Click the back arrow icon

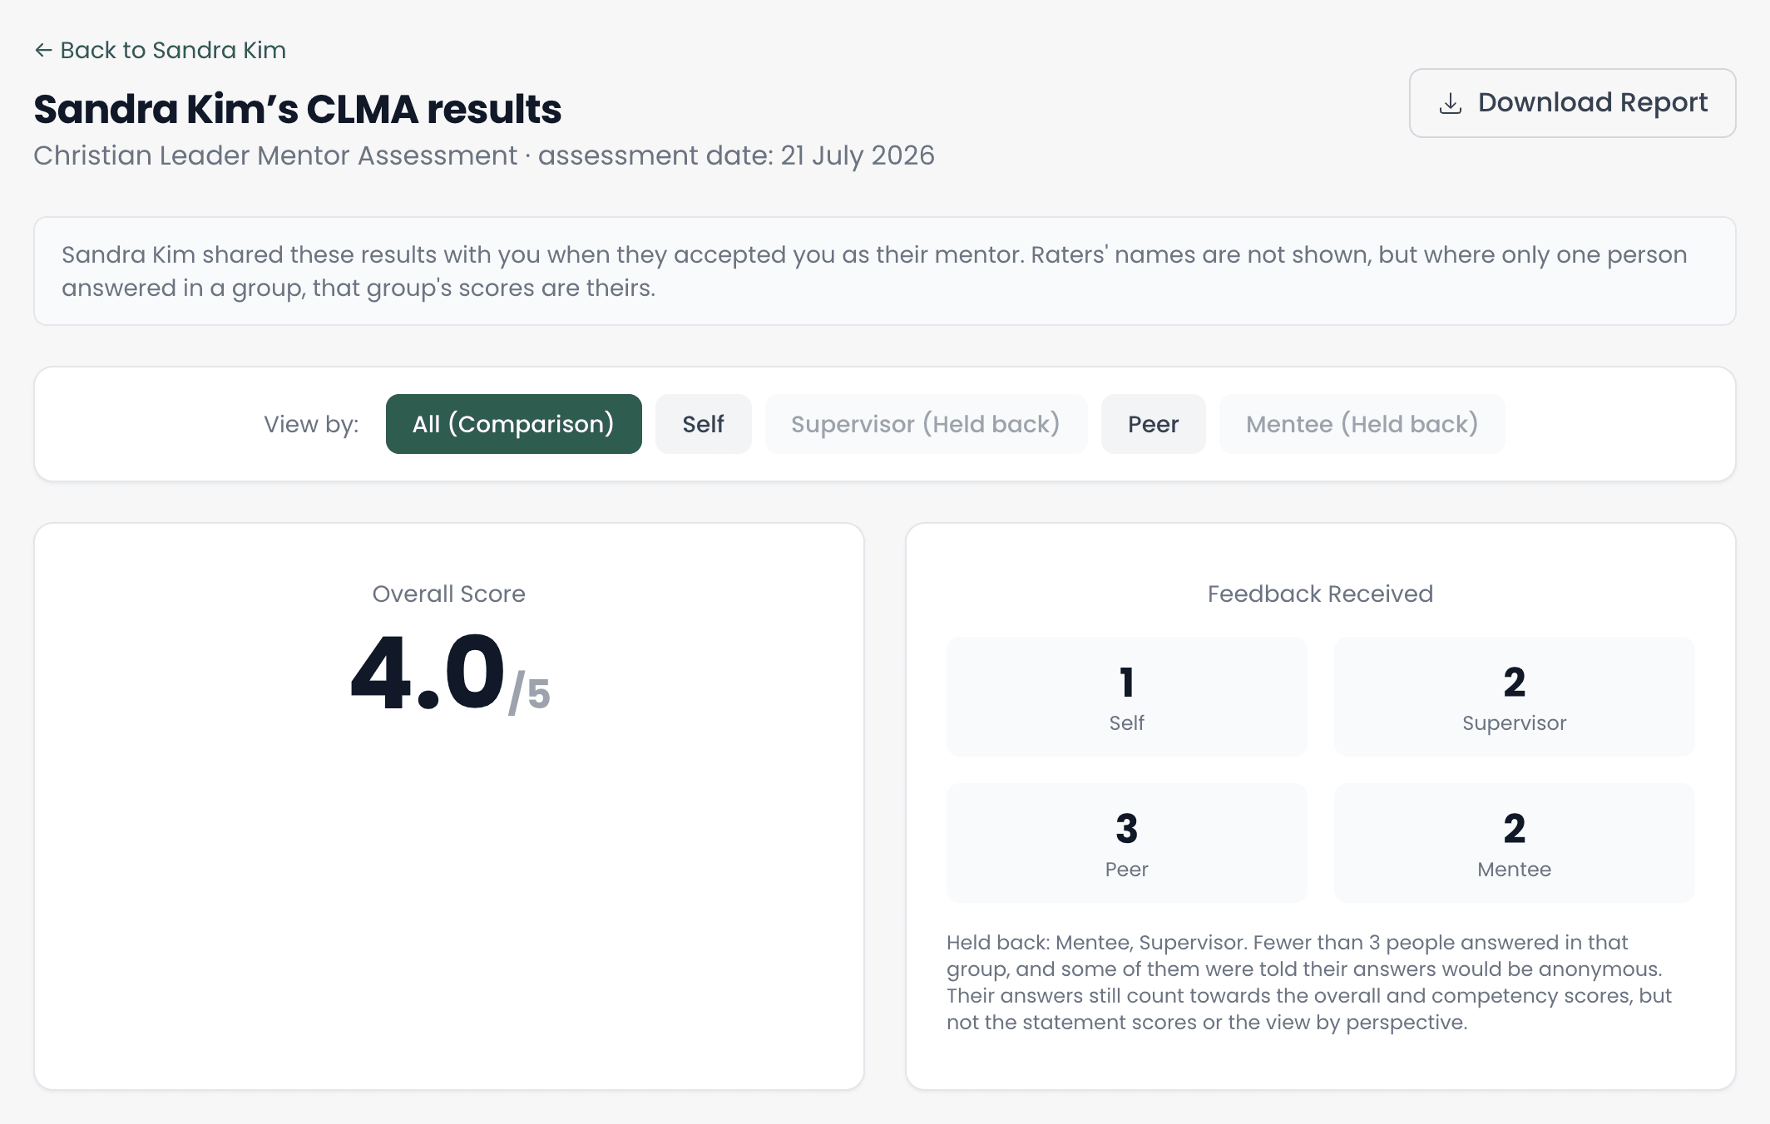[43, 51]
